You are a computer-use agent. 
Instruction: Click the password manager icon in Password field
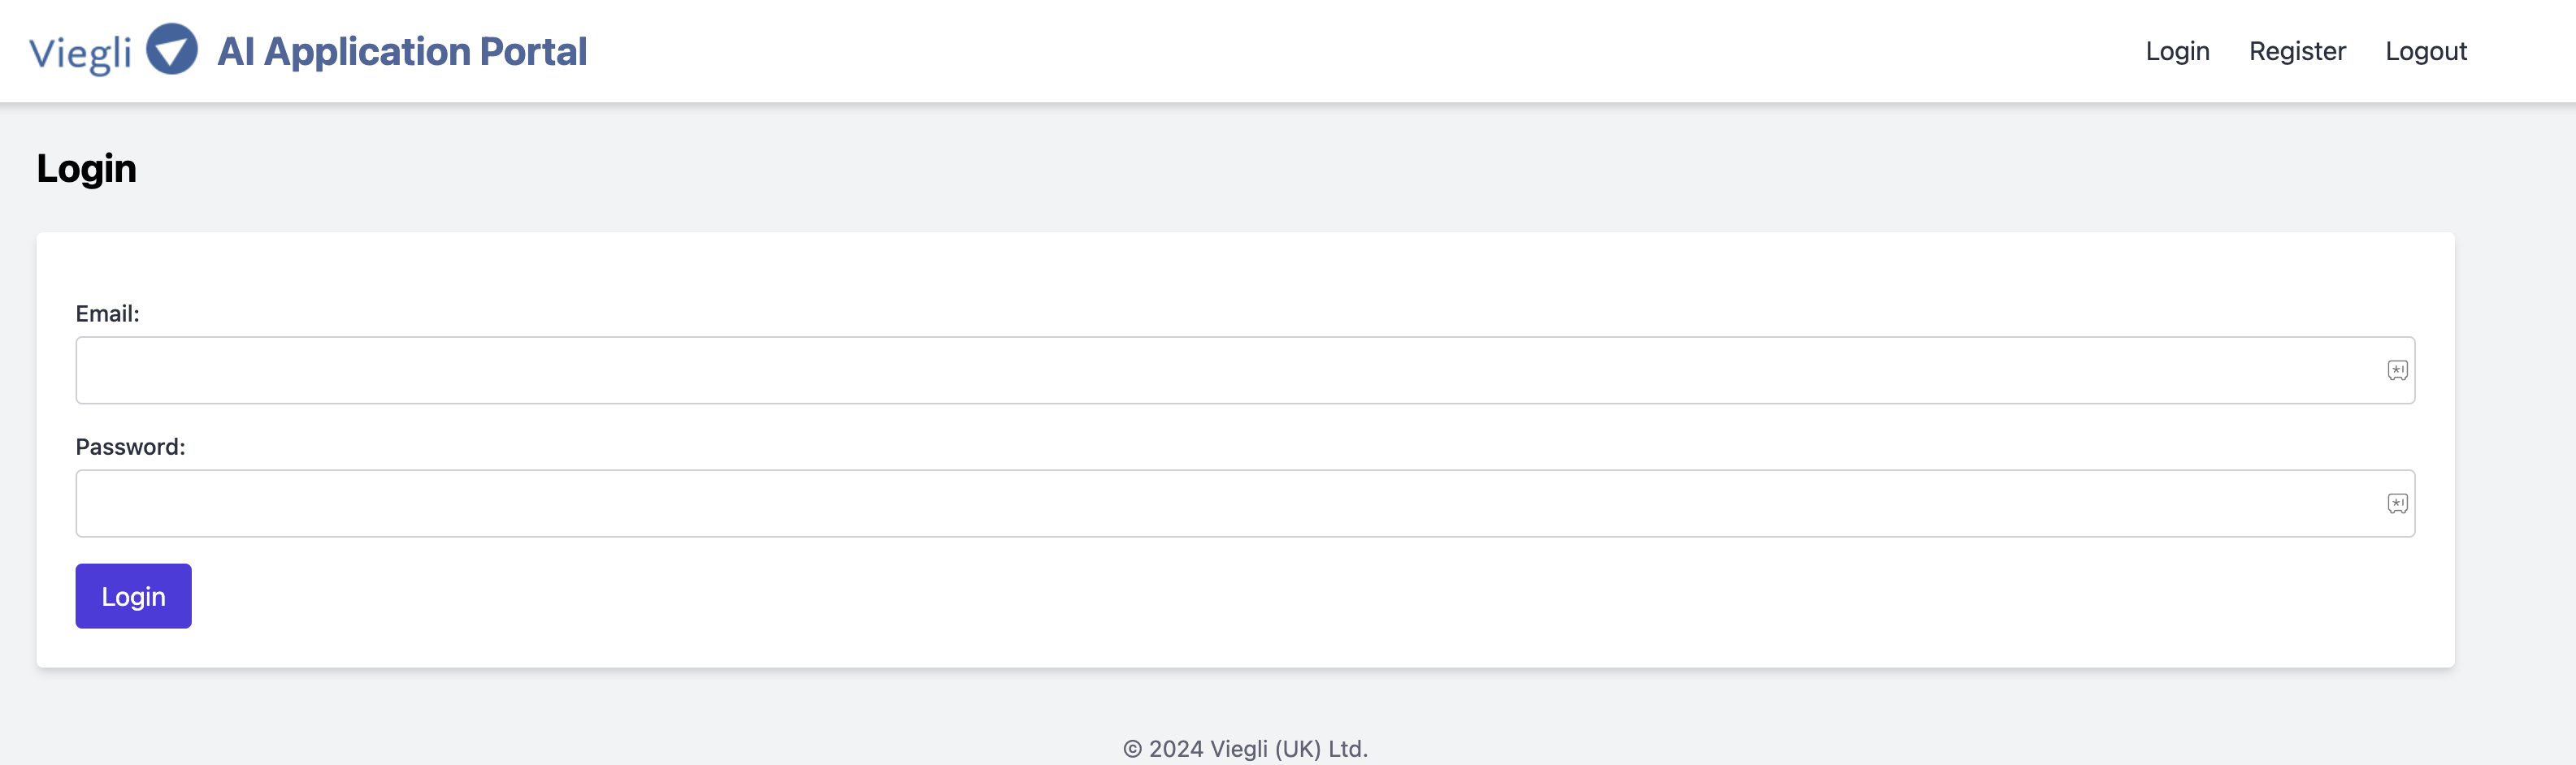point(2397,503)
